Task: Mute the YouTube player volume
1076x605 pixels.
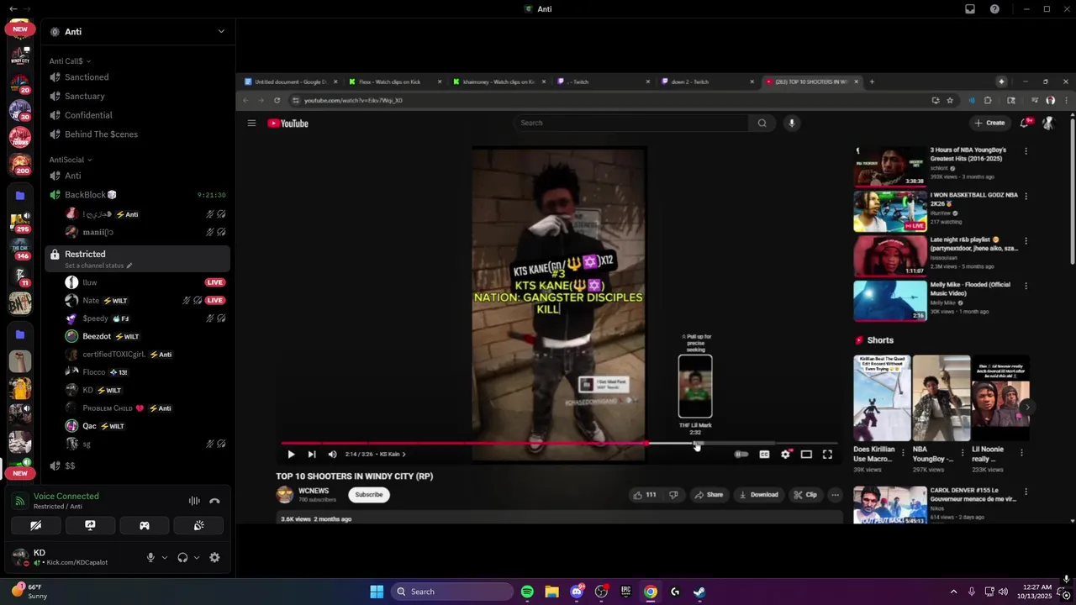Action: (x=332, y=454)
